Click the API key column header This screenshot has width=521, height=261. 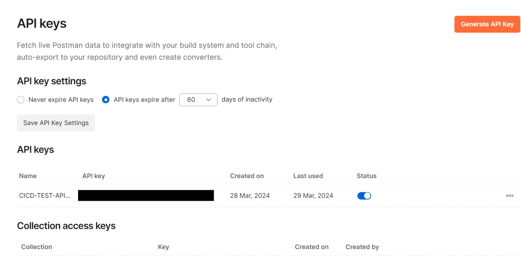pos(93,176)
